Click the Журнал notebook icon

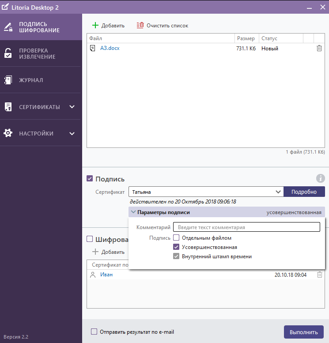pyautogui.click(x=8, y=80)
